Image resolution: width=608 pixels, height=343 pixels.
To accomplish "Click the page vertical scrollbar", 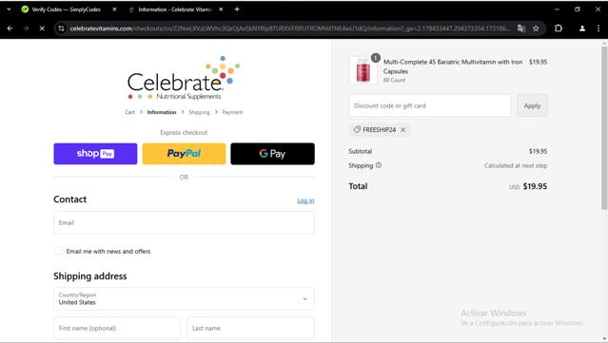I will (x=604, y=127).
